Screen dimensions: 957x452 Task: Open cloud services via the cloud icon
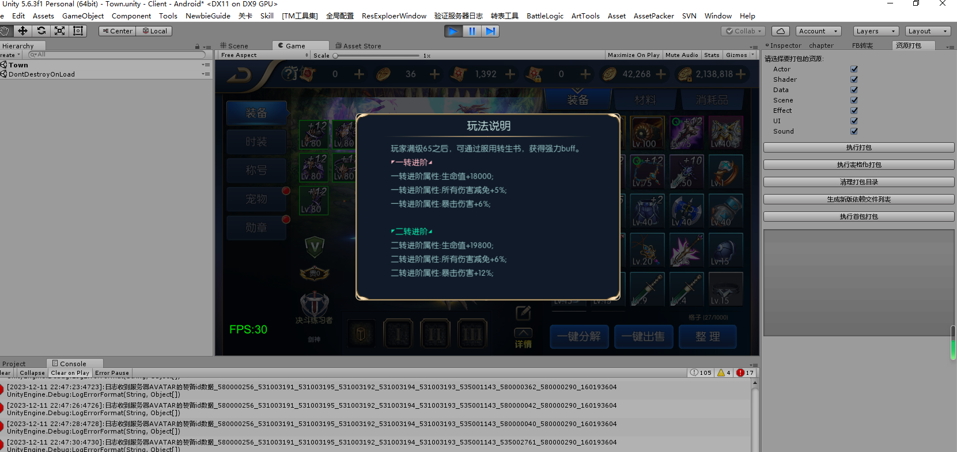[780, 31]
